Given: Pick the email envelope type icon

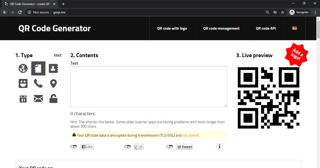Looking at the screenshot, I should pyautogui.click(x=38, y=99).
